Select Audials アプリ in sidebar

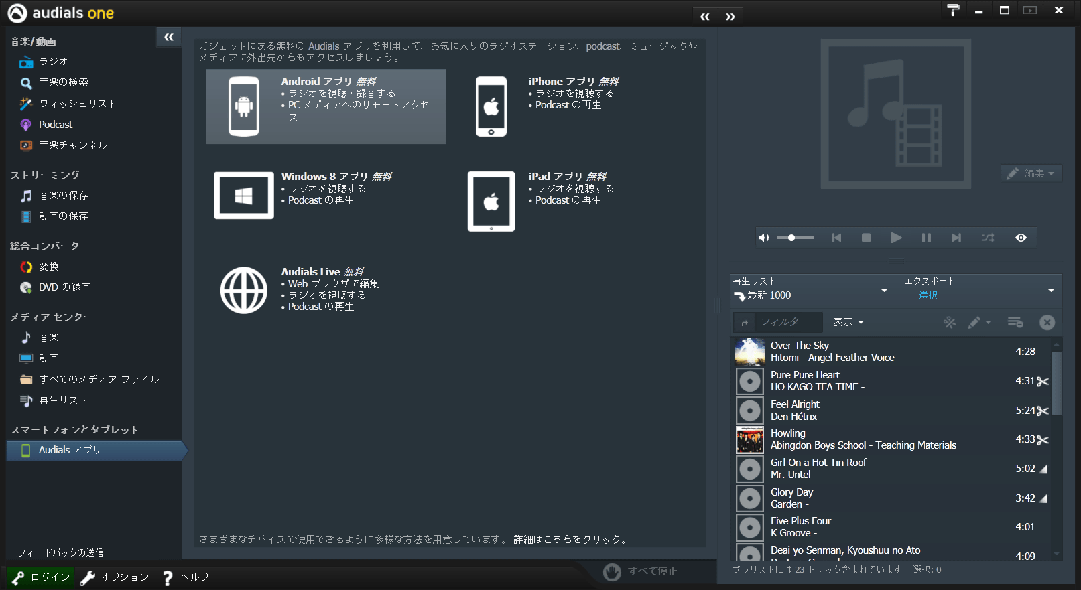click(96, 451)
